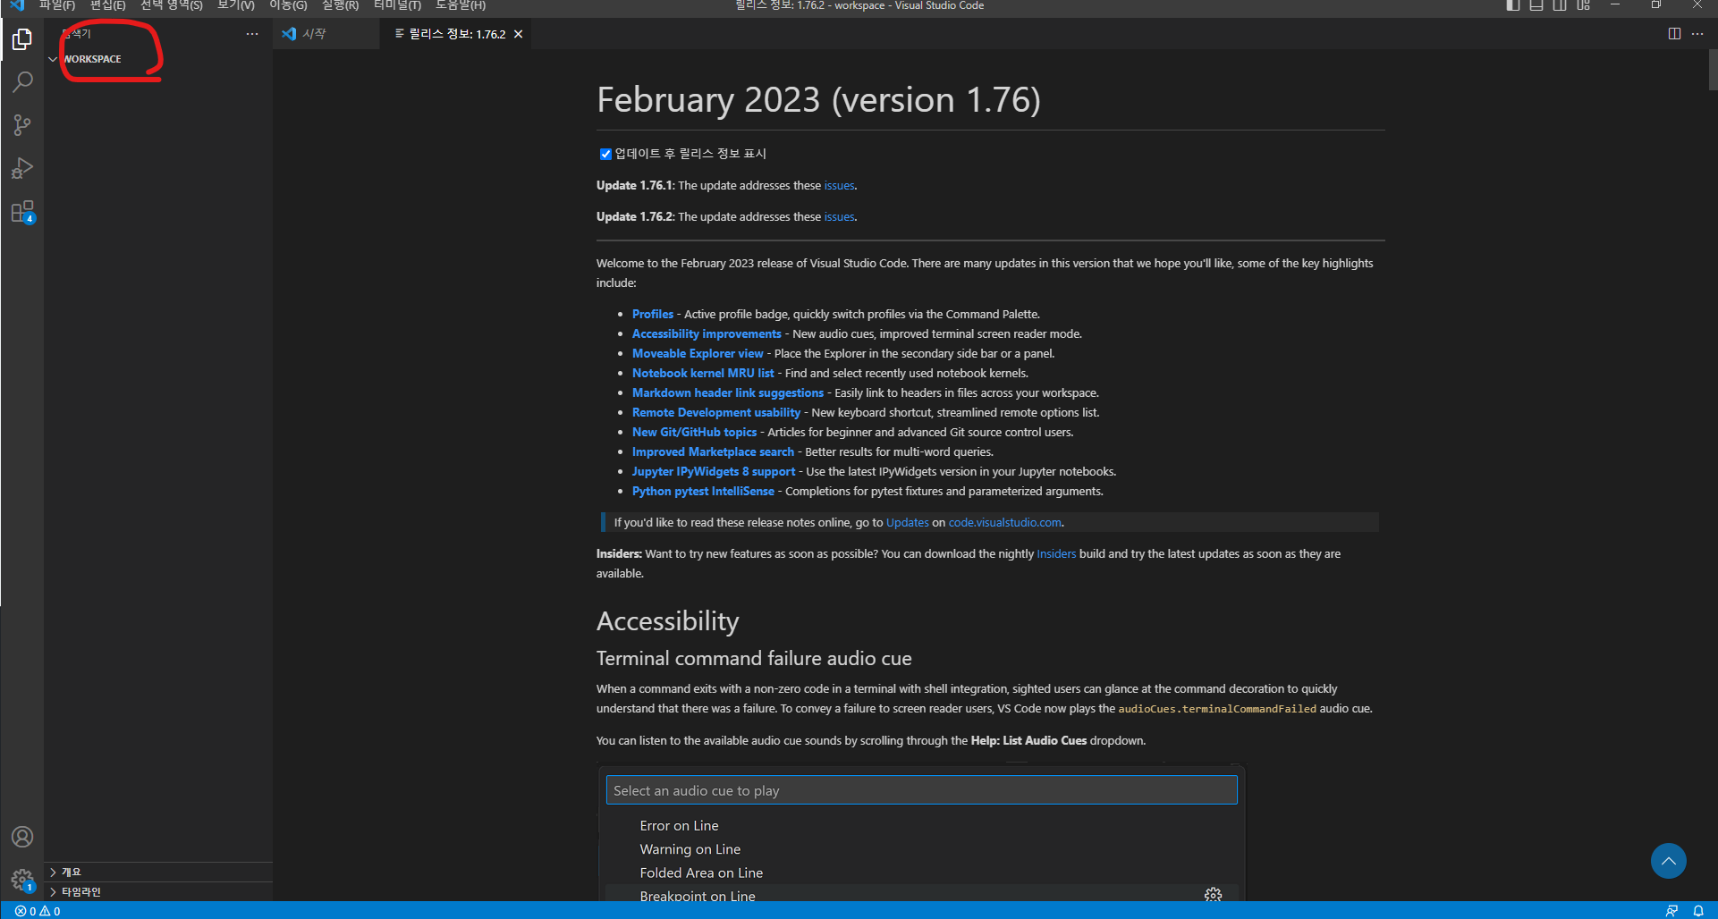This screenshot has width=1718, height=919.
Task: Open Markdown header link suggestions link
Action: (x=728, y=392)
